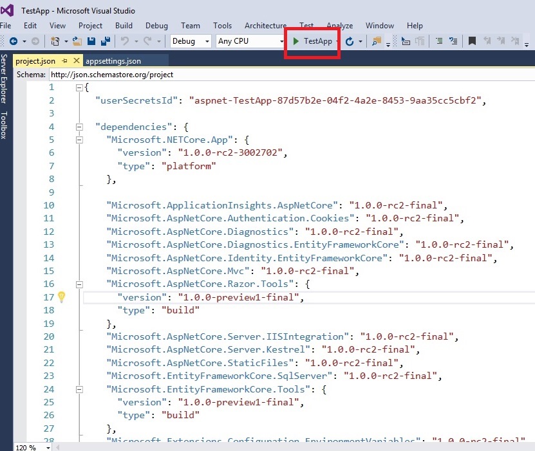Click the Navigate Forward arrow icon
This screenshot has height=451, width=535.
click(35, 41)
